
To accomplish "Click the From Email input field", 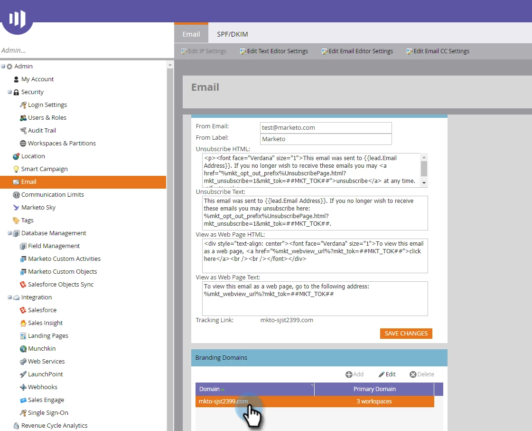I will (x=326, y=128).
